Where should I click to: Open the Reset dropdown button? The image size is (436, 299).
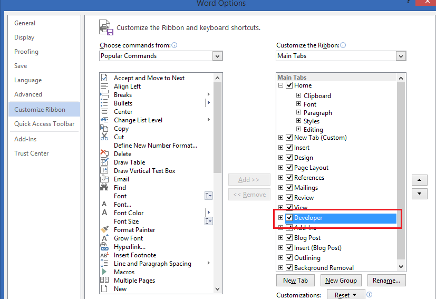[x=346, y=294]
